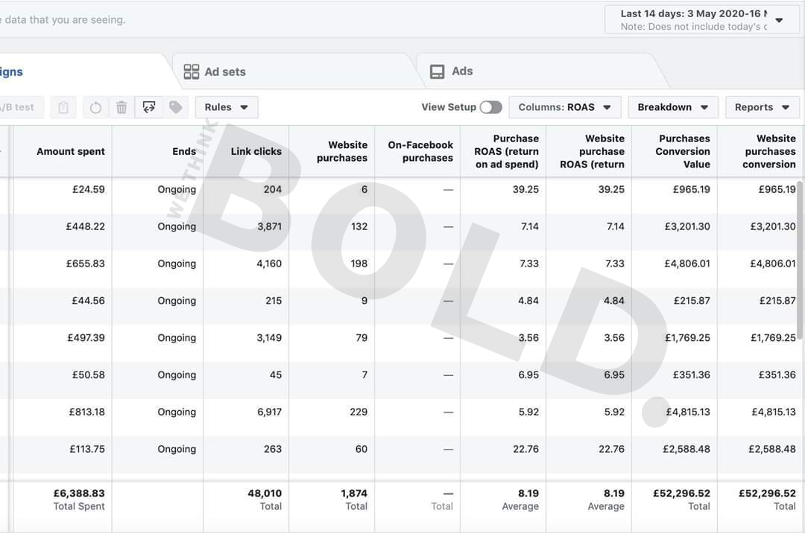805x533 pixels.
Task: Click the revert/undo circular arrow icon
Action: pos(95,107)
